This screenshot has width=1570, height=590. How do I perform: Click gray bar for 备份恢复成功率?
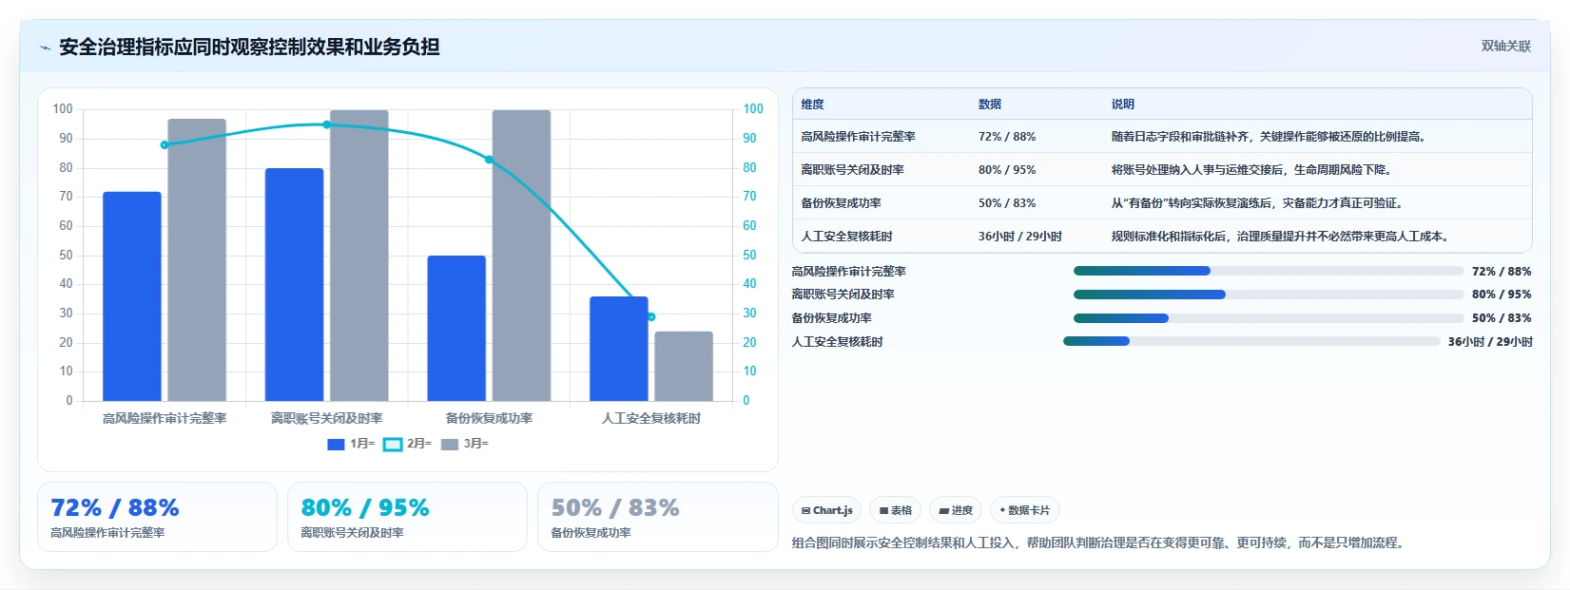(x=521, y=256)
